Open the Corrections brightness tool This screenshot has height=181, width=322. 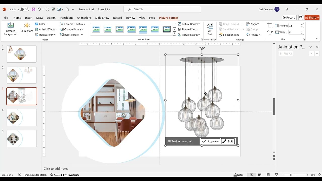[x=27, y=29]
